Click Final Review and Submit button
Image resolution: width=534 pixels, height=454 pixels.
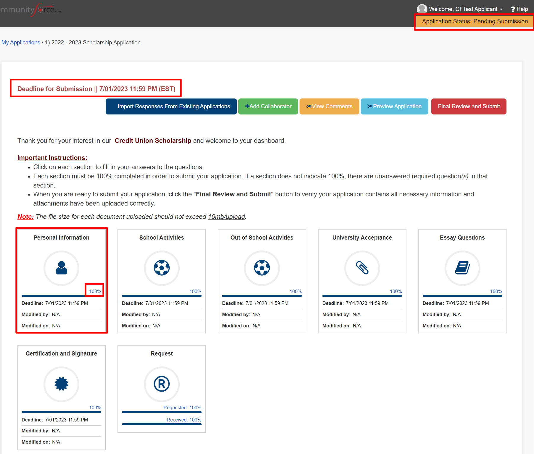(469, 106)
